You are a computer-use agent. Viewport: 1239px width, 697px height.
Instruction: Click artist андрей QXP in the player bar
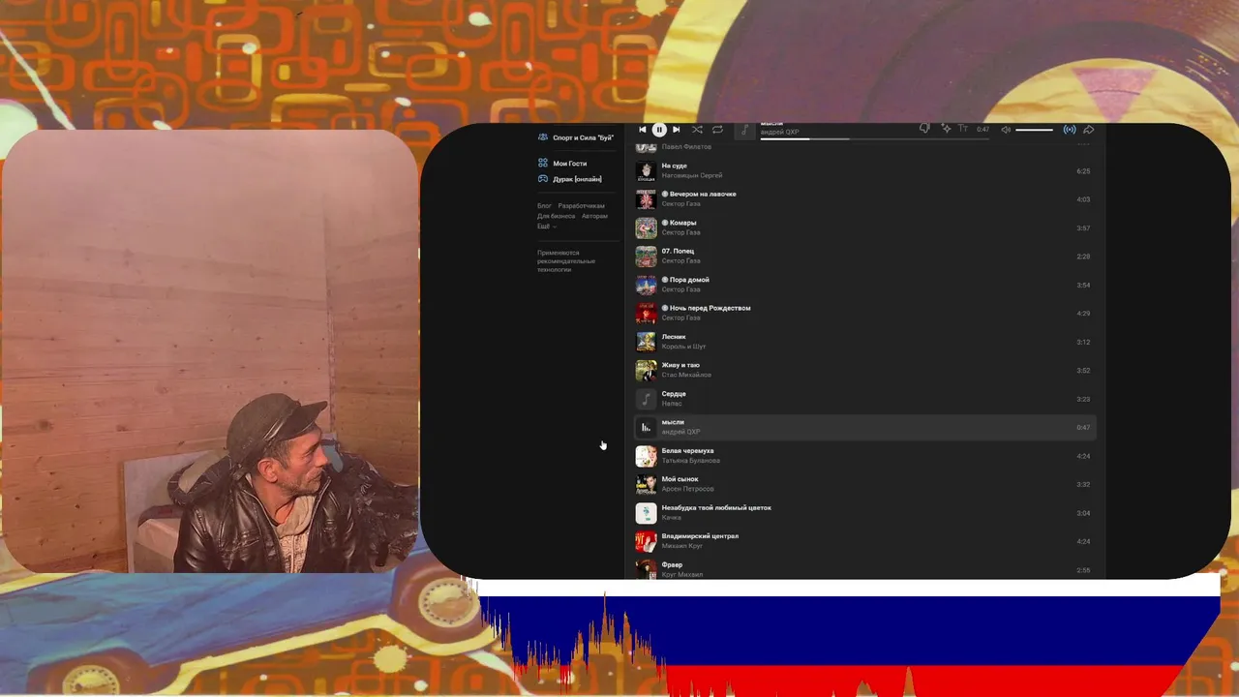pyautogui.click(x=780, y=133)
